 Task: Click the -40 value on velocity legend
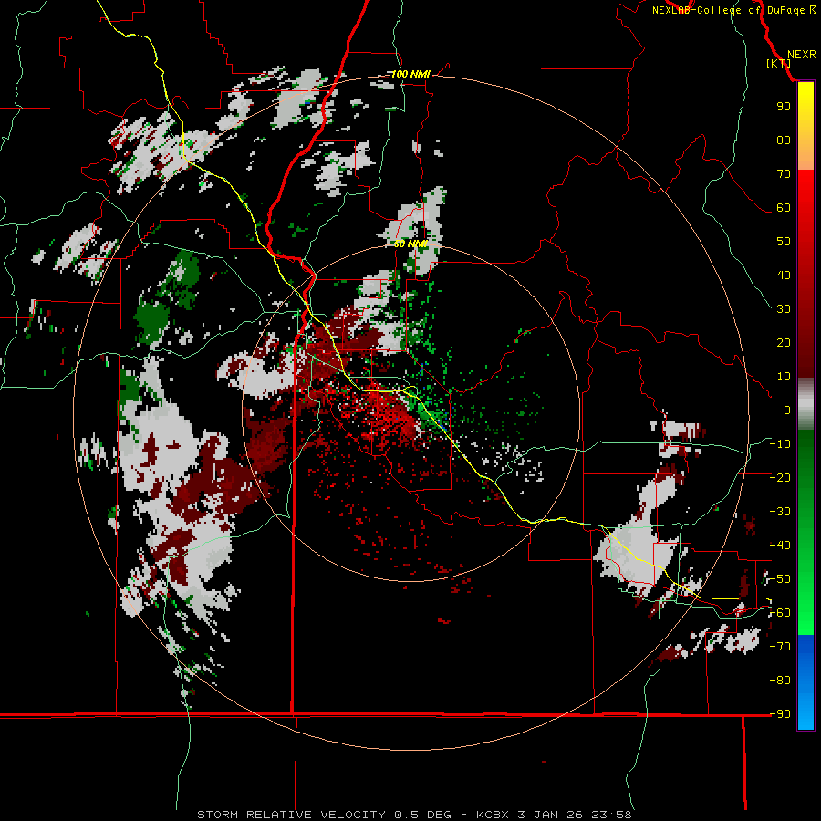780,546
